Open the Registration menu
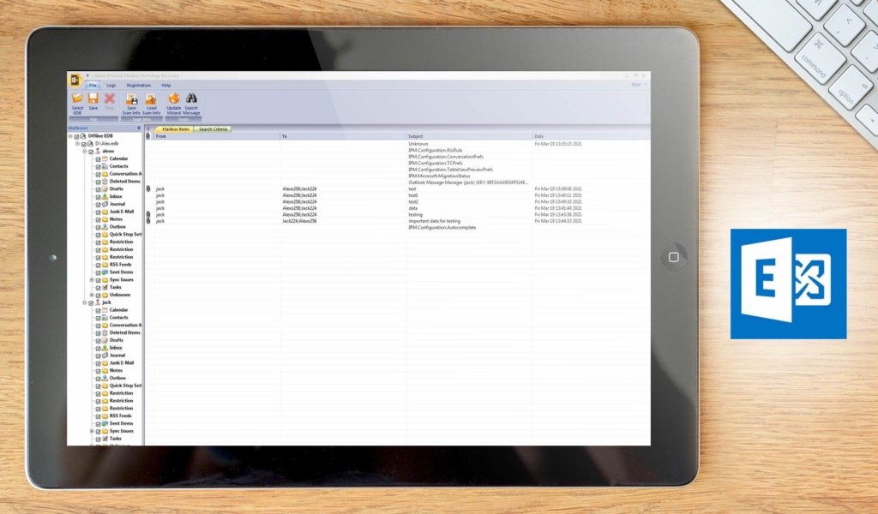Viewport: 878px width, 514px height. 138,86
